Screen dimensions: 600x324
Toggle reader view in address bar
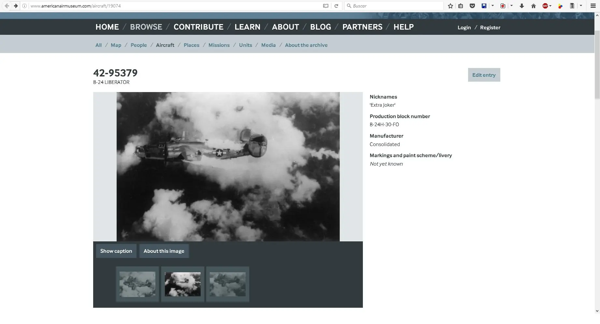pos(325,6)
